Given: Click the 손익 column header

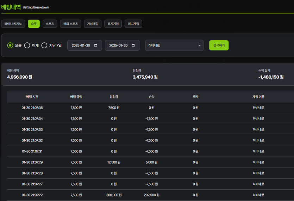Looking at the screenshot, I should 151,97.
